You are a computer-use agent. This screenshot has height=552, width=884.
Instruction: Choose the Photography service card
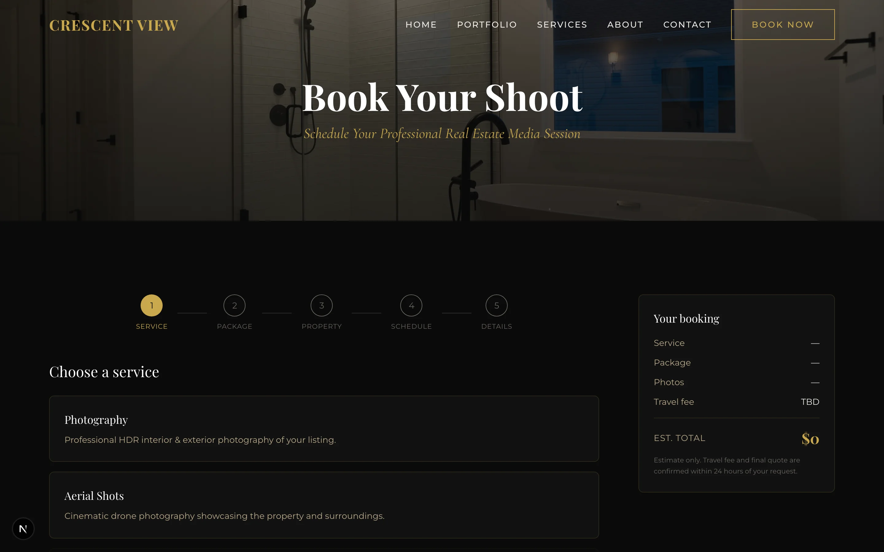point(324,429)
